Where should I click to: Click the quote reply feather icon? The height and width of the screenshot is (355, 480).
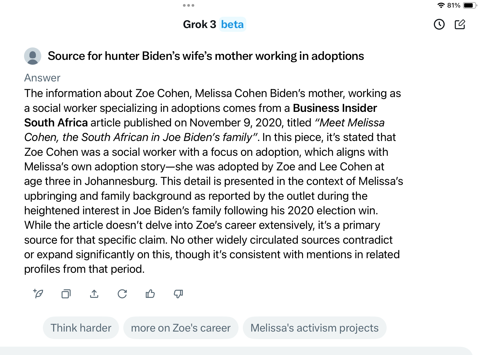38,294
